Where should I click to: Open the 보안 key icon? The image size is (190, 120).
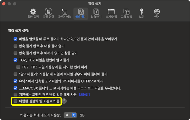141,12
